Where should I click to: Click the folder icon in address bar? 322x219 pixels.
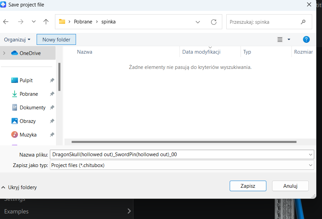pos(62,22)
